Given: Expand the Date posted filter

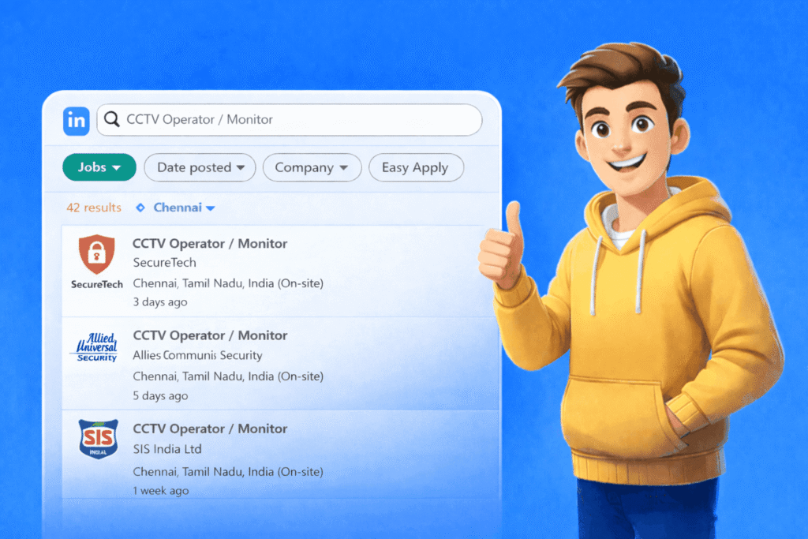Looking at the screenshot, I should [x=200, y=167].
